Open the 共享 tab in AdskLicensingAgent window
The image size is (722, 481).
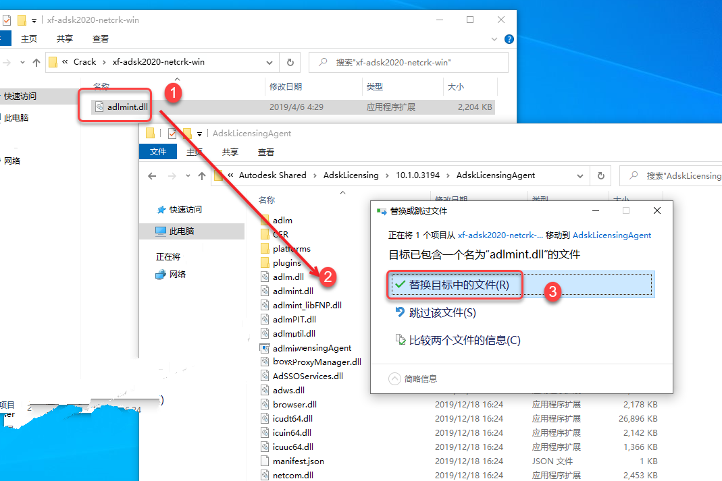[230, 152]
